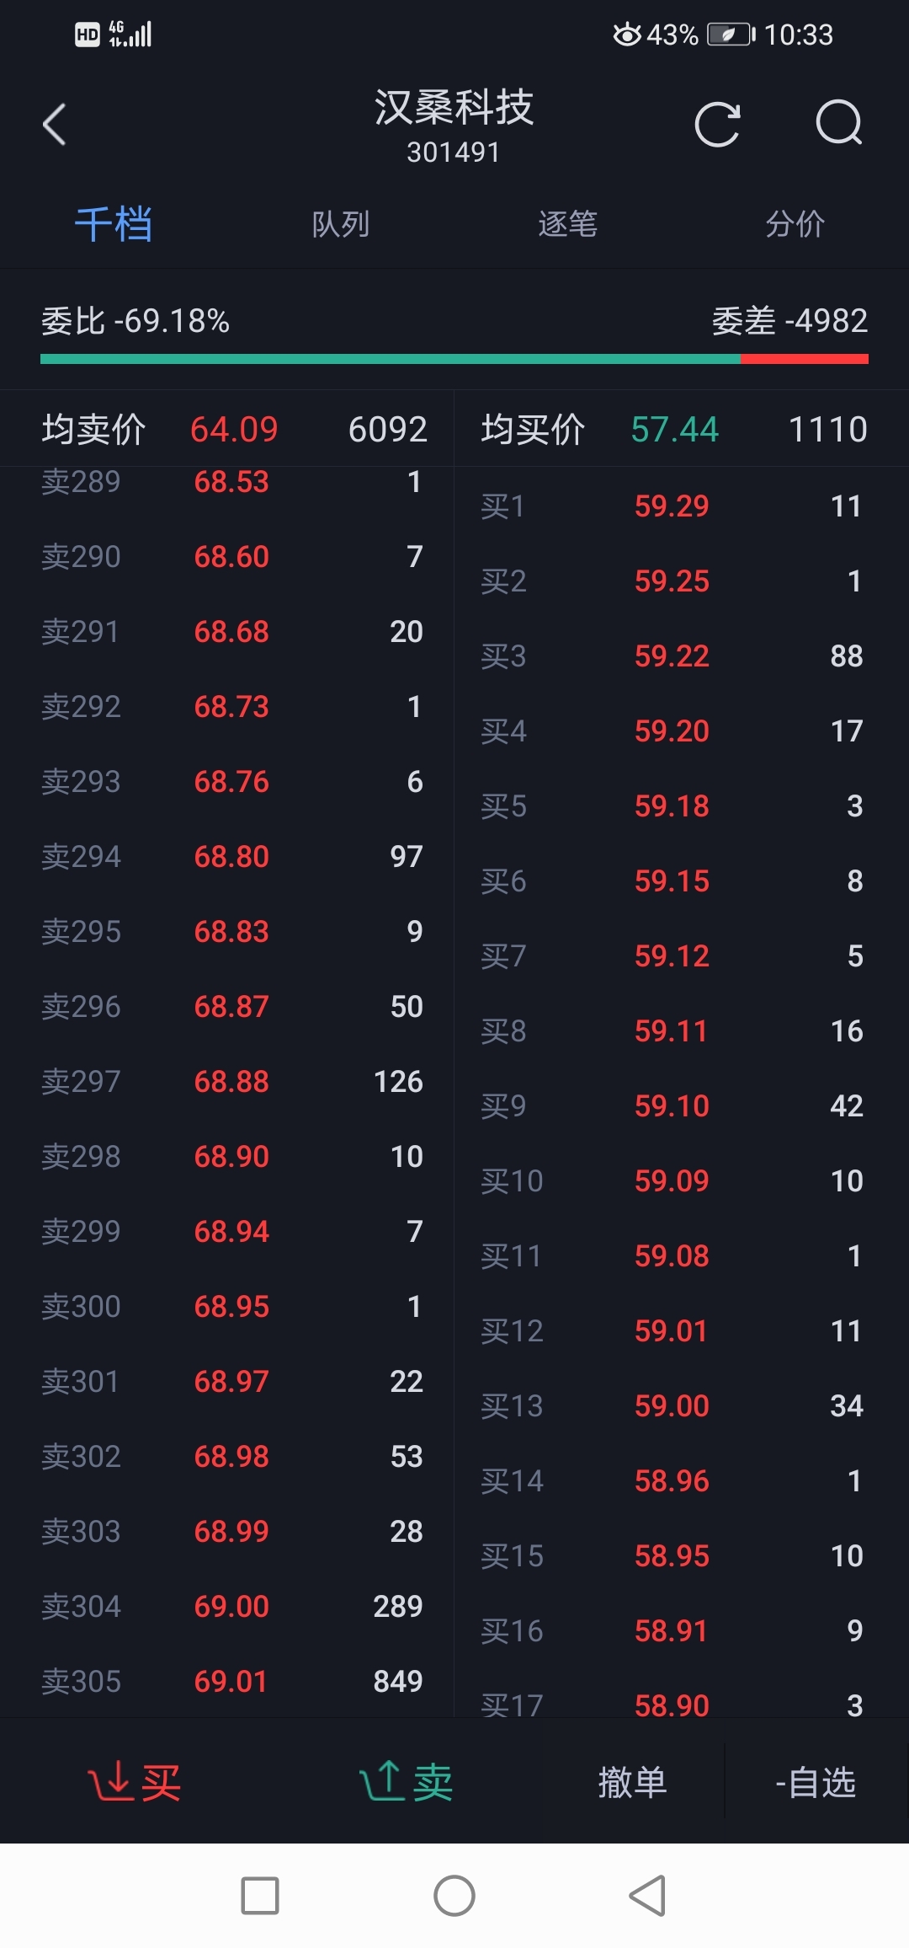Tap the red buy arrow icon
909x1948 pixels.
(111, 1781)
